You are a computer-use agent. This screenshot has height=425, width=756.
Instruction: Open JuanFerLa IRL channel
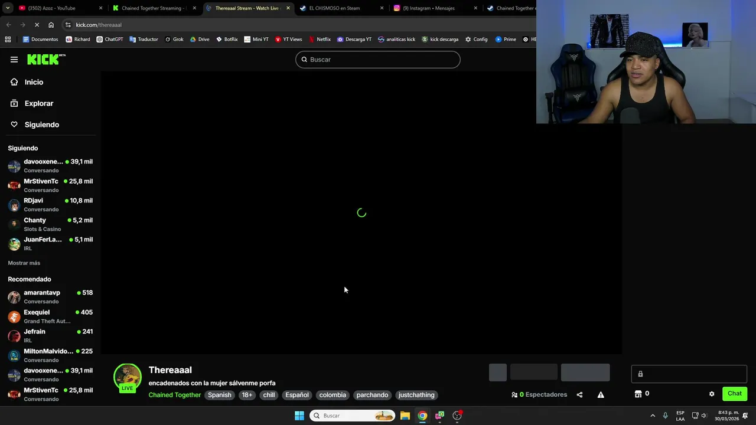(50, 244)
